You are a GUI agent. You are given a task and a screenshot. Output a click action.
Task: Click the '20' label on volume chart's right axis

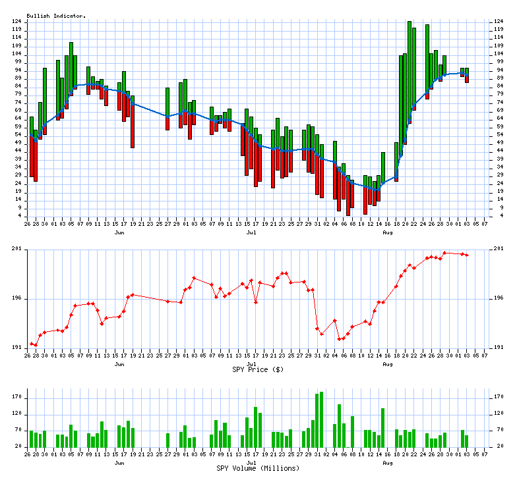pos(499,446)
